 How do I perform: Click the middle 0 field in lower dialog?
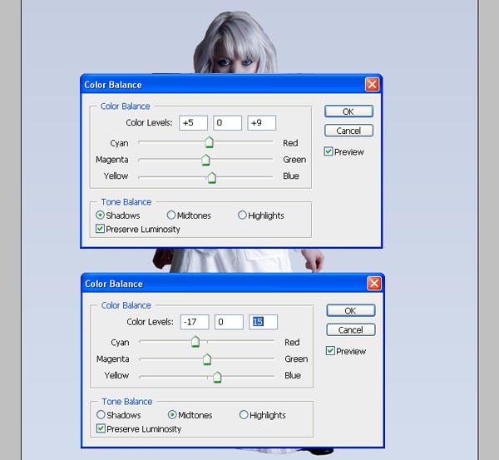tap(230, 322)
